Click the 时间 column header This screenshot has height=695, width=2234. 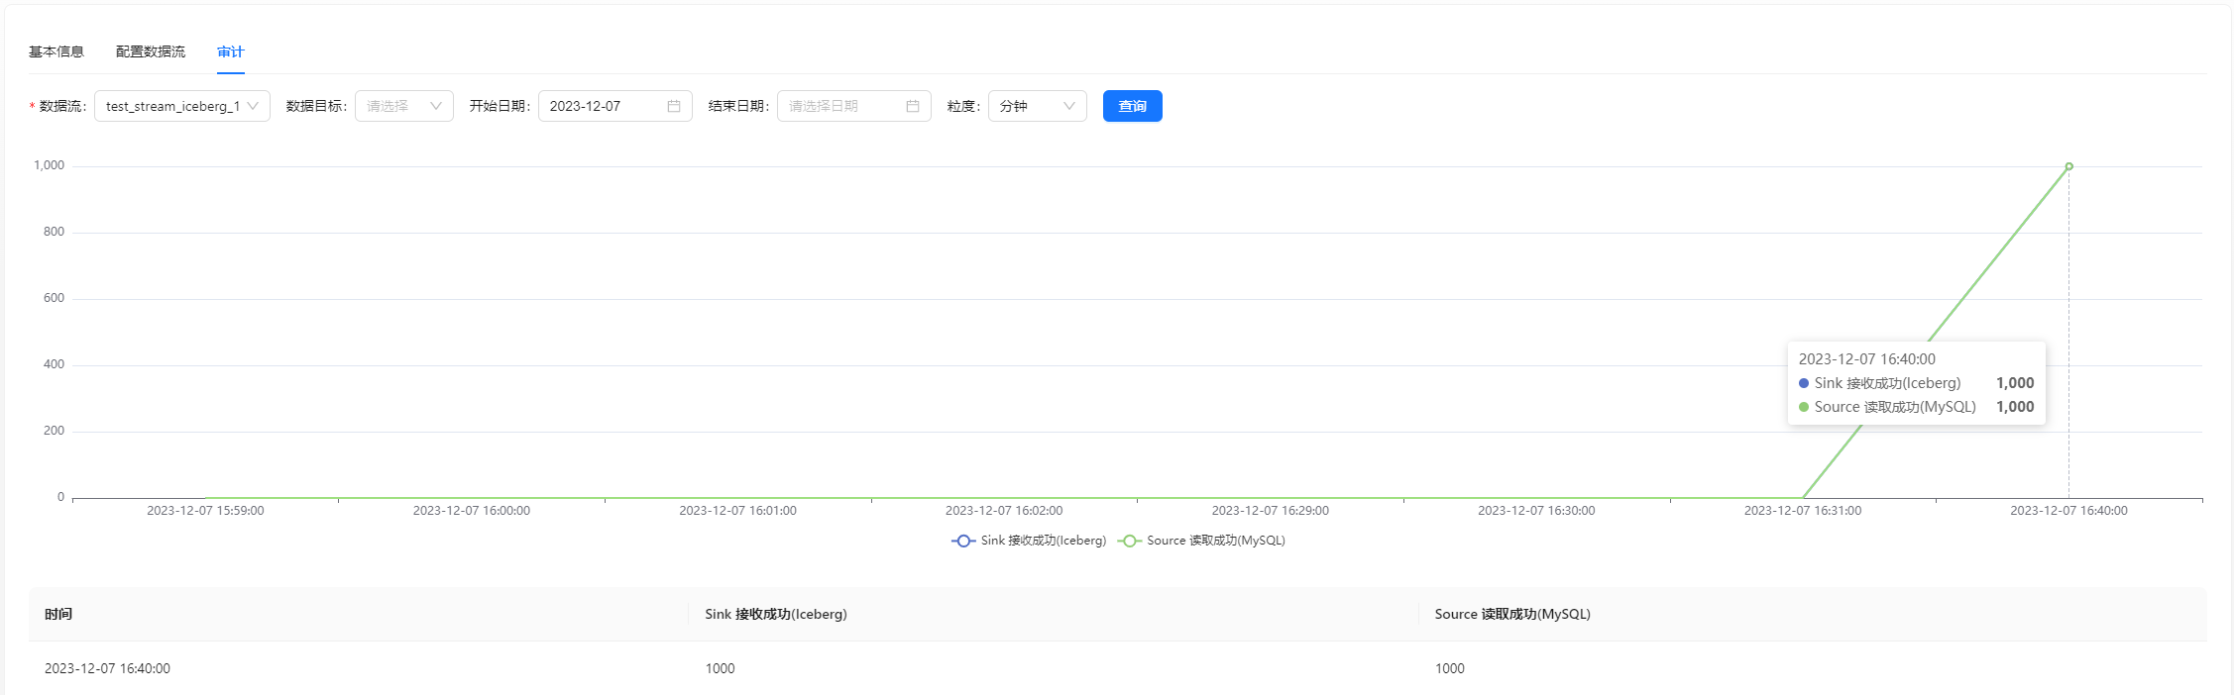coord(58,614)
